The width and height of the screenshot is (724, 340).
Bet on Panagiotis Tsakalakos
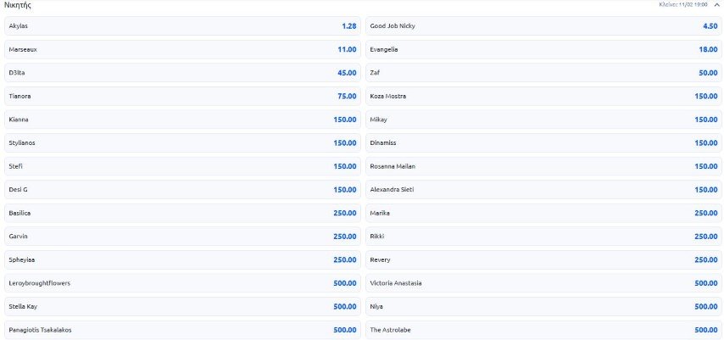coord(182,330)
